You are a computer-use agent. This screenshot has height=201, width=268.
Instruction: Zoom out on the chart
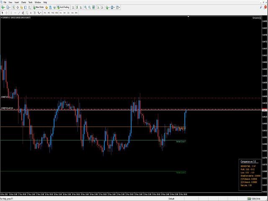[x=89, y=8]
